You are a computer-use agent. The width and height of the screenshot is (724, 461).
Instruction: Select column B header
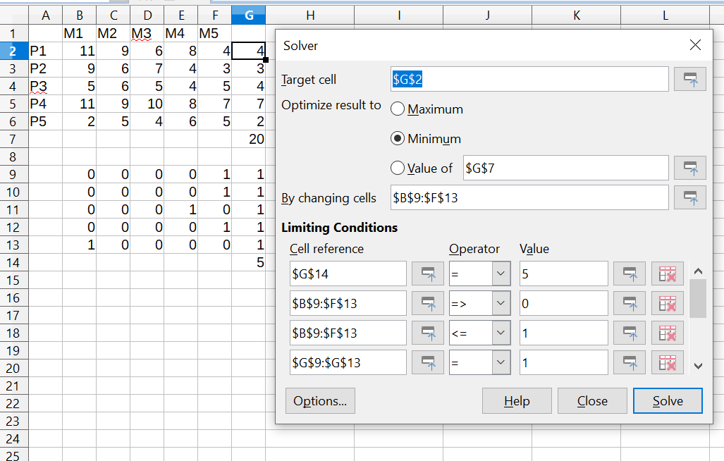80,16
